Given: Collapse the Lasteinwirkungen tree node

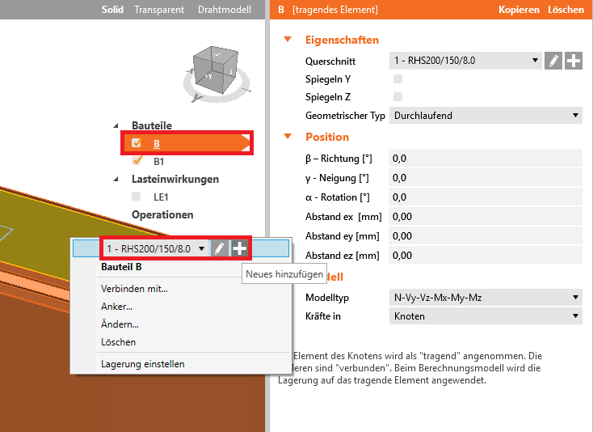Looking at the screenshot, I should coord(116,179).
